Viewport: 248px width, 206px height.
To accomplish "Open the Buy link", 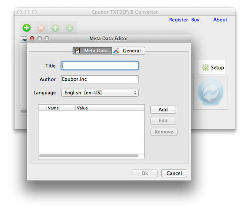I will 195,20.
